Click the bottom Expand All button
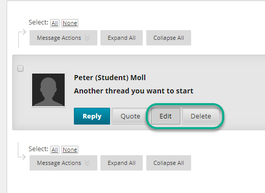The width and height of the screenshot is (265, 193). (121, 163)
